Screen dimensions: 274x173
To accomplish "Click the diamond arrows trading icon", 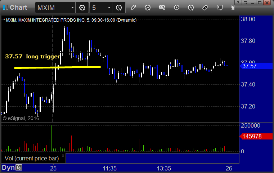I will point(205,8).
